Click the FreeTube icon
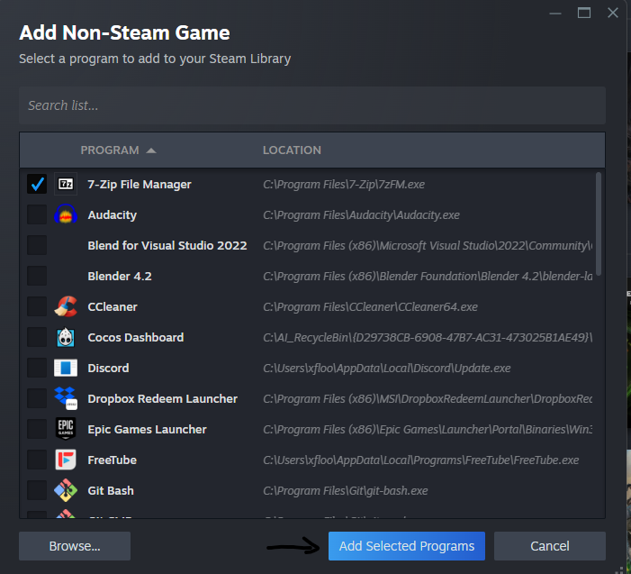The width and height of the screenshot is (631, 574). [66, 460]
